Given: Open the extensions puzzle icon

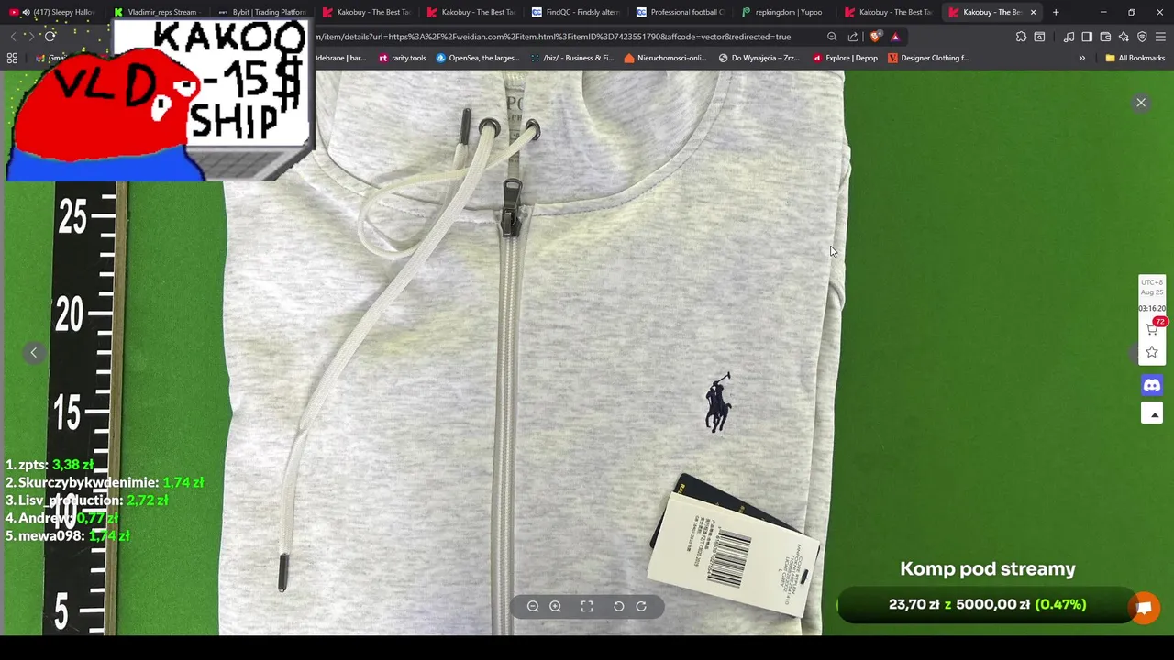Looking at the screenshot, I should pyautogui.click(x=1021, y=37).
